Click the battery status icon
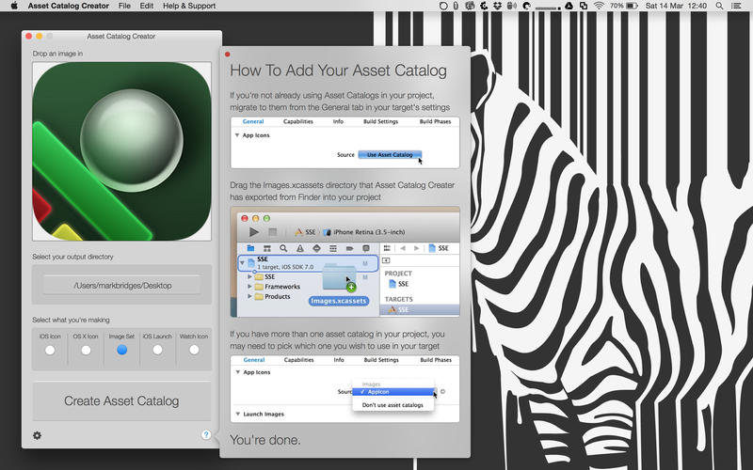Viewport: 753px width, 470px height. [x=632, y=6]
